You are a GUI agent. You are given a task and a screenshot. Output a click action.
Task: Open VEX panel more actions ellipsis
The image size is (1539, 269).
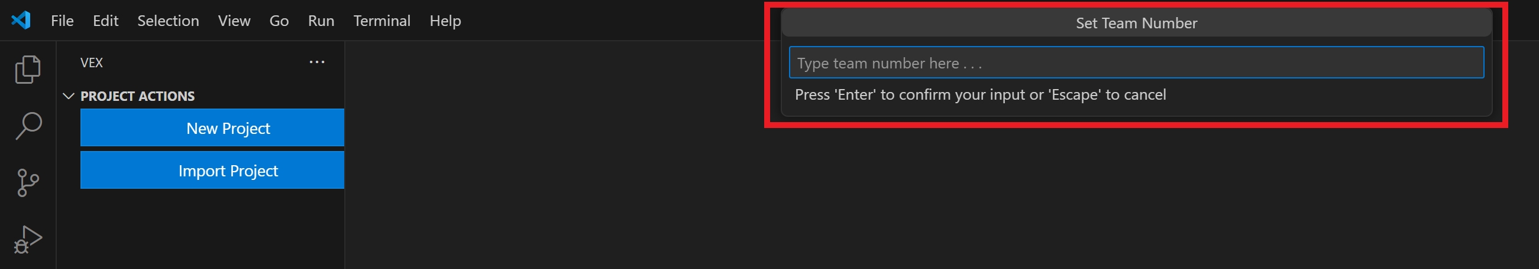pyautogui.click(x=316, y=62)
